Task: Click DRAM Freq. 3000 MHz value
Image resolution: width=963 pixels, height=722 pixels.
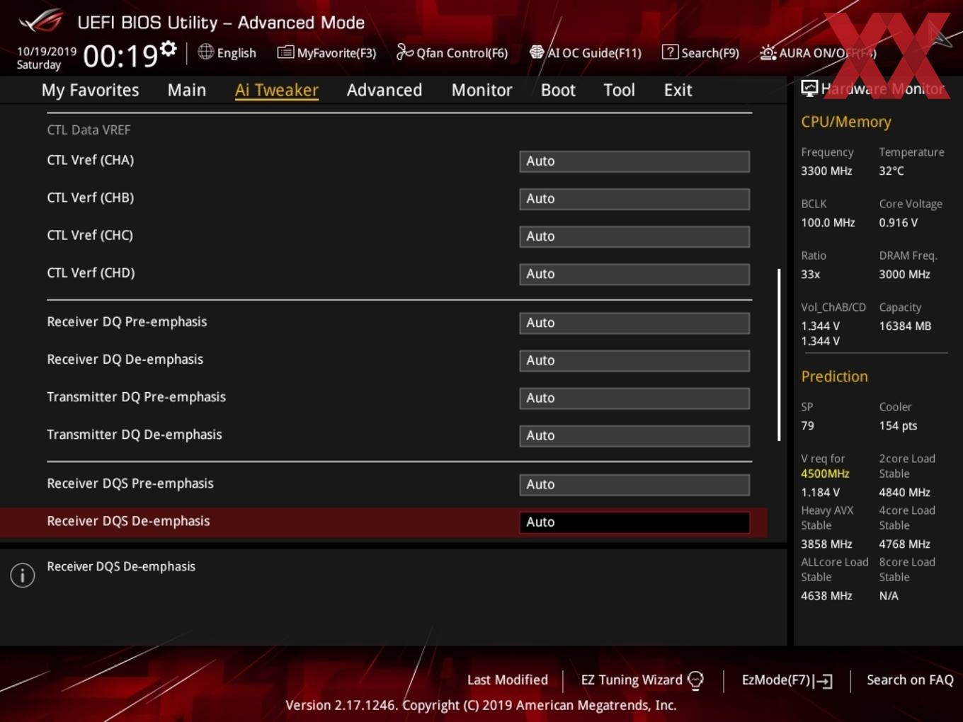Action: click(905, 275)
